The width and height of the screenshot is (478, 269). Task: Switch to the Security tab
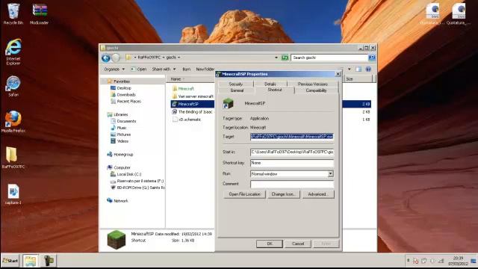pyautogui.click(x=236, y=84)
